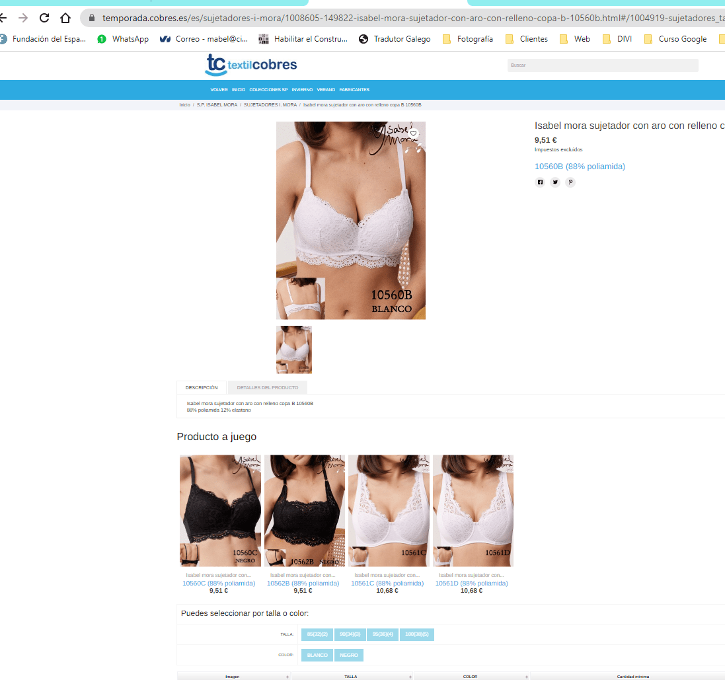Open the Fotografía bookmarks folder
The image size is (725, 680).
click(467, 39)
